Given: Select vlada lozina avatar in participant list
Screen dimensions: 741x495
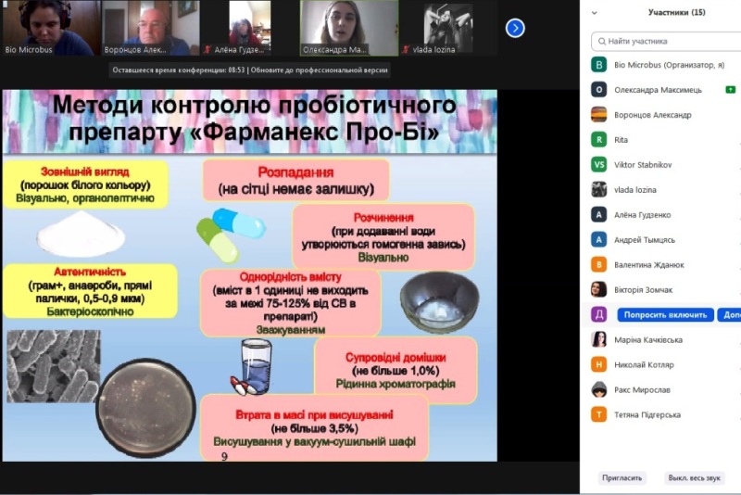Looking at the screenshot, I should pos(598,190).
